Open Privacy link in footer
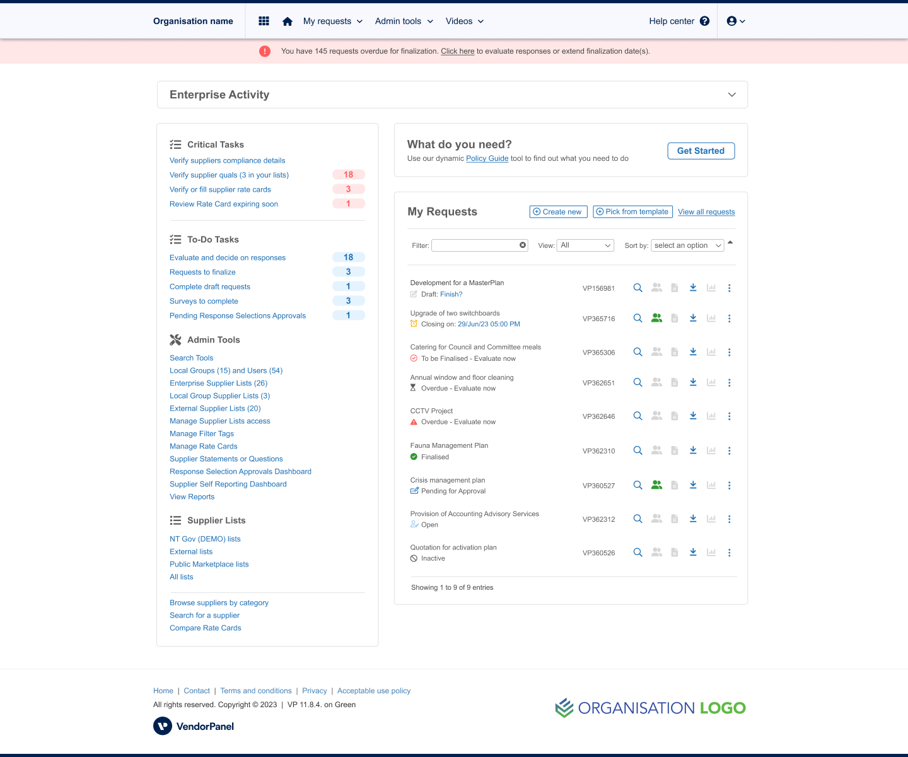 tap(315, 691)
